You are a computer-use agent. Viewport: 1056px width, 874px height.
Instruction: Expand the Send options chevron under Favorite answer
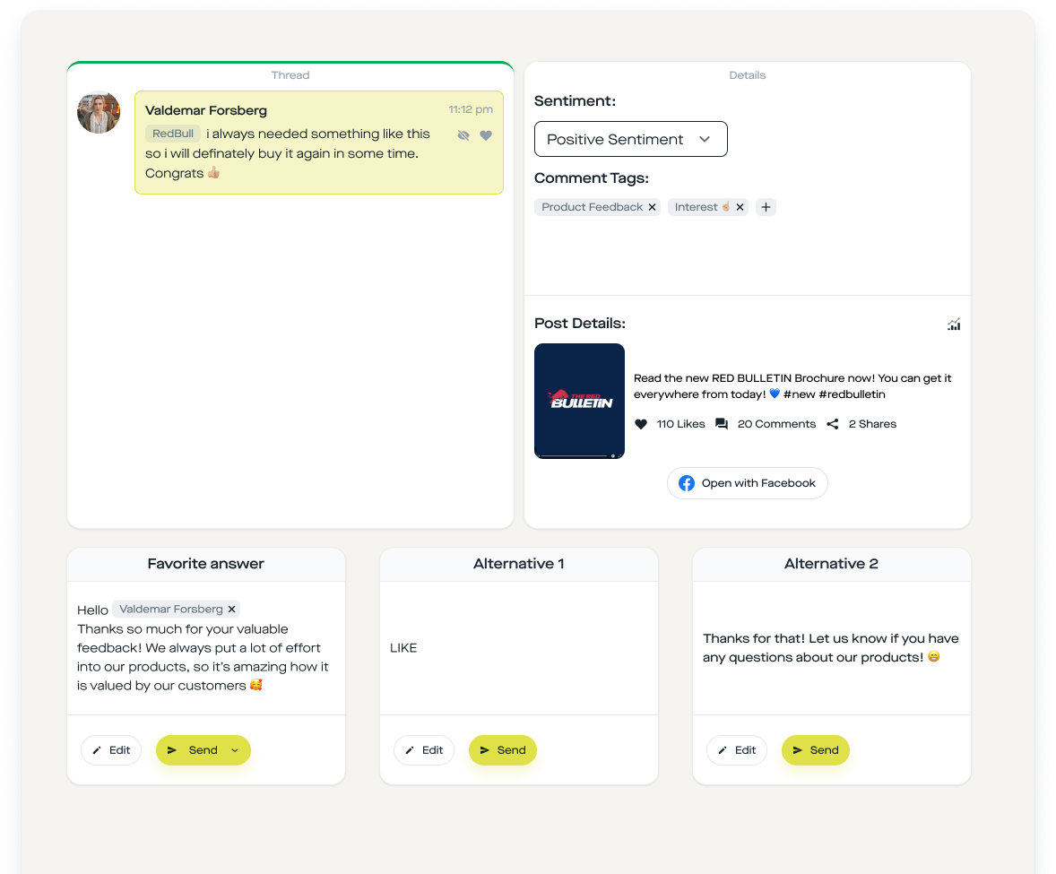[x=233, y=750]
